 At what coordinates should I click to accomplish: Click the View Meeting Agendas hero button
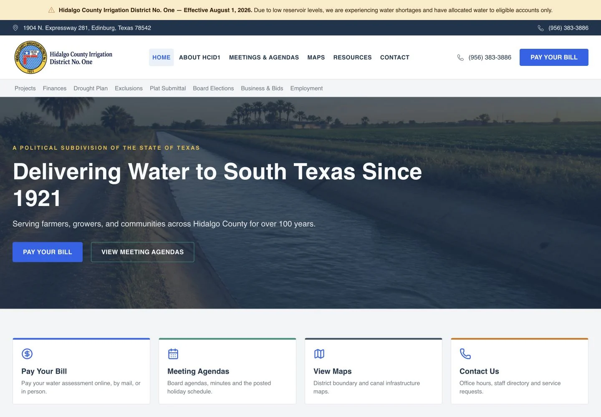point(143,252)
